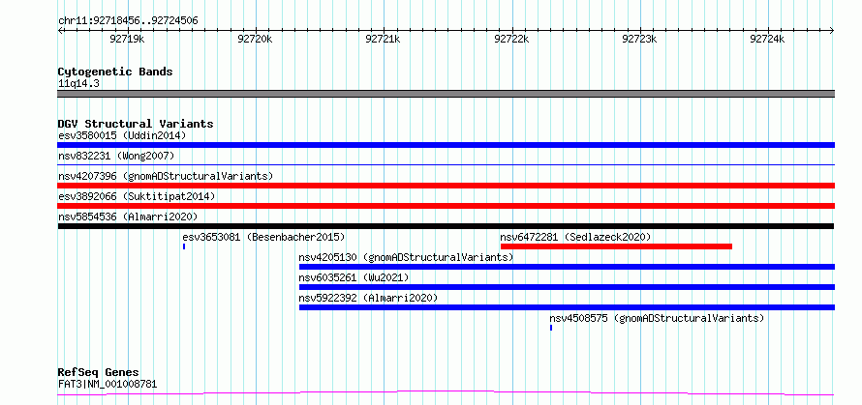Click the RefSeq Genes track heading

pyautogui.click(x=99, y=373)
